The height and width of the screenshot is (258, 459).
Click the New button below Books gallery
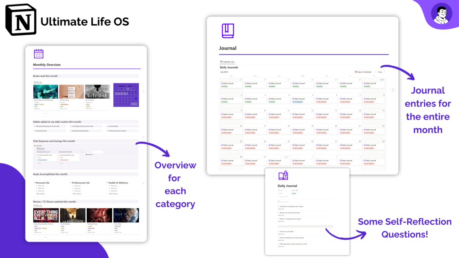point(45,113)
